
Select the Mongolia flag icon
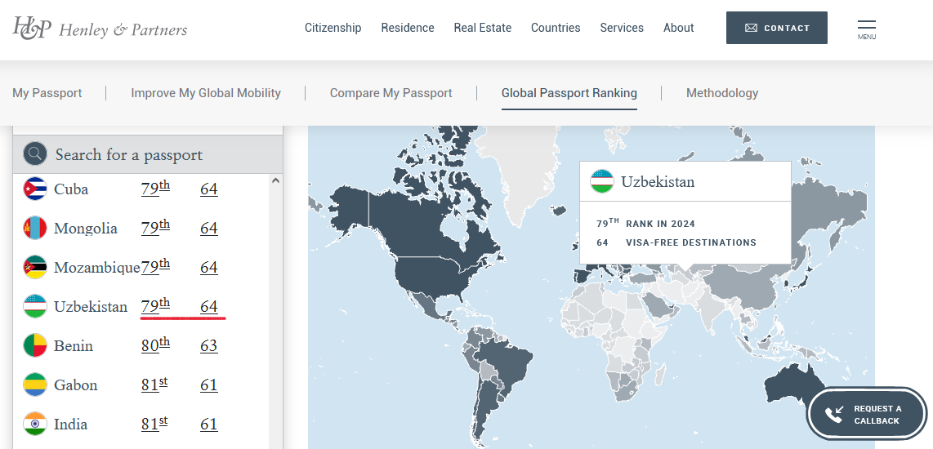click(35, 229)
